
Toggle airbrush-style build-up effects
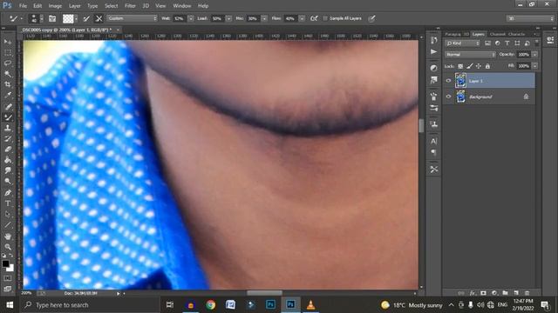click(314, 18)
